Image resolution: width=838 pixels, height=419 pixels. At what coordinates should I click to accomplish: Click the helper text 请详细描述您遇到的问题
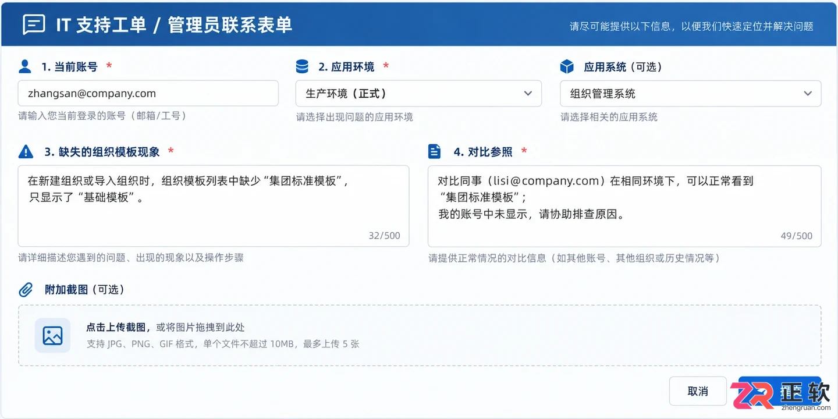[131, 257]
